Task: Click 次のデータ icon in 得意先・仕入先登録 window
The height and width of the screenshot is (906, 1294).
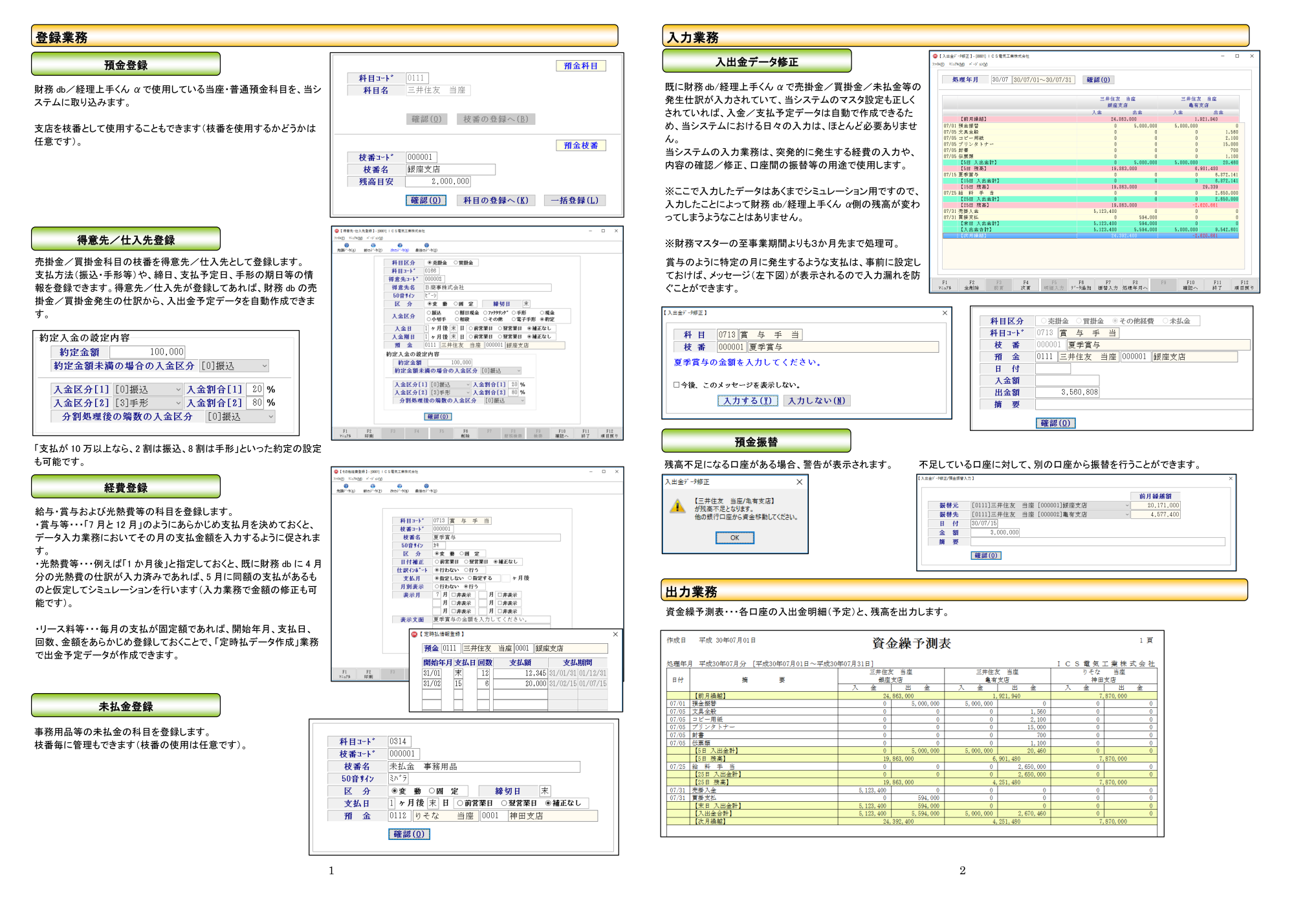Action: click(x=400, y=246)
